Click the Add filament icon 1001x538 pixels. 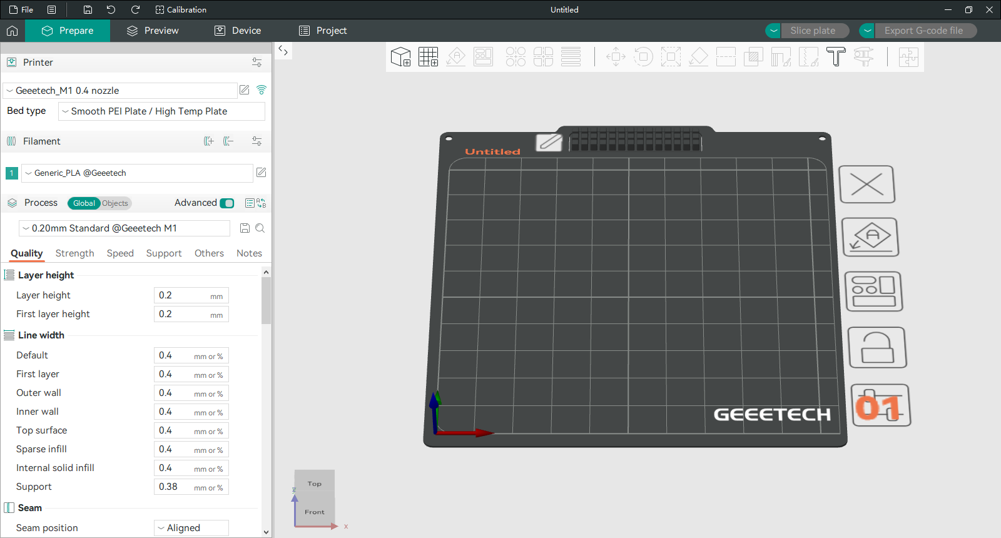coord(209,141)
